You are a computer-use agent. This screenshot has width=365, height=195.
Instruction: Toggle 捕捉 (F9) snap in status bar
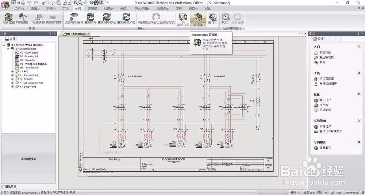323,192
